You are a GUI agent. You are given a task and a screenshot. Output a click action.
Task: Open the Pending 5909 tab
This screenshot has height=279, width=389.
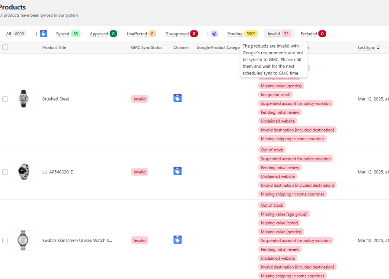click(x=243, y=34)
